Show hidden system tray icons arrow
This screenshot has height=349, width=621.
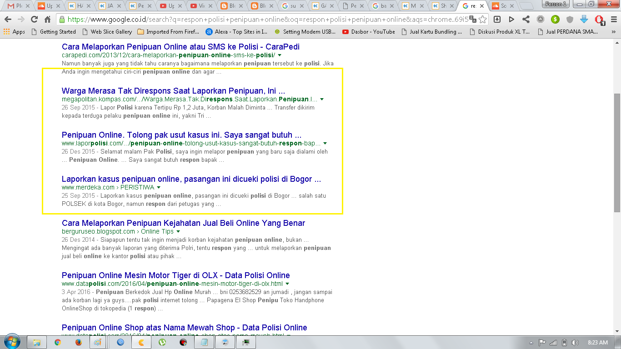pos(531,342)
